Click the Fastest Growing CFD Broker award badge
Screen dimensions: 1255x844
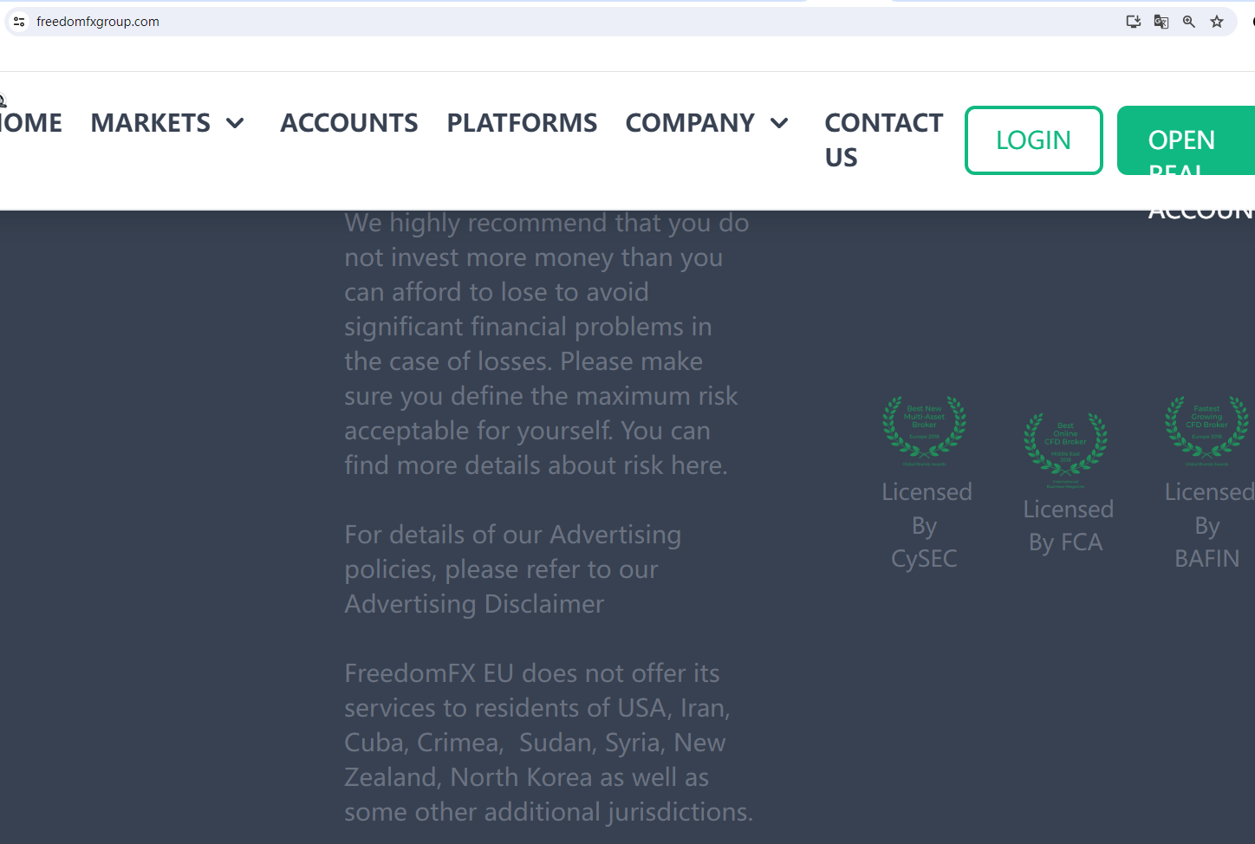[1206, 427]
